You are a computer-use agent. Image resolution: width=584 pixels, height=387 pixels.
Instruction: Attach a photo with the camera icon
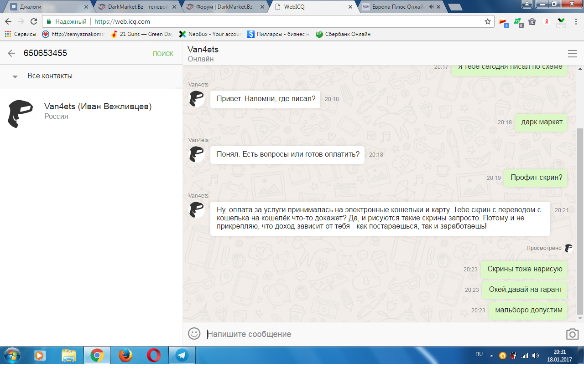pyautogui.click(x=572, y=334)
